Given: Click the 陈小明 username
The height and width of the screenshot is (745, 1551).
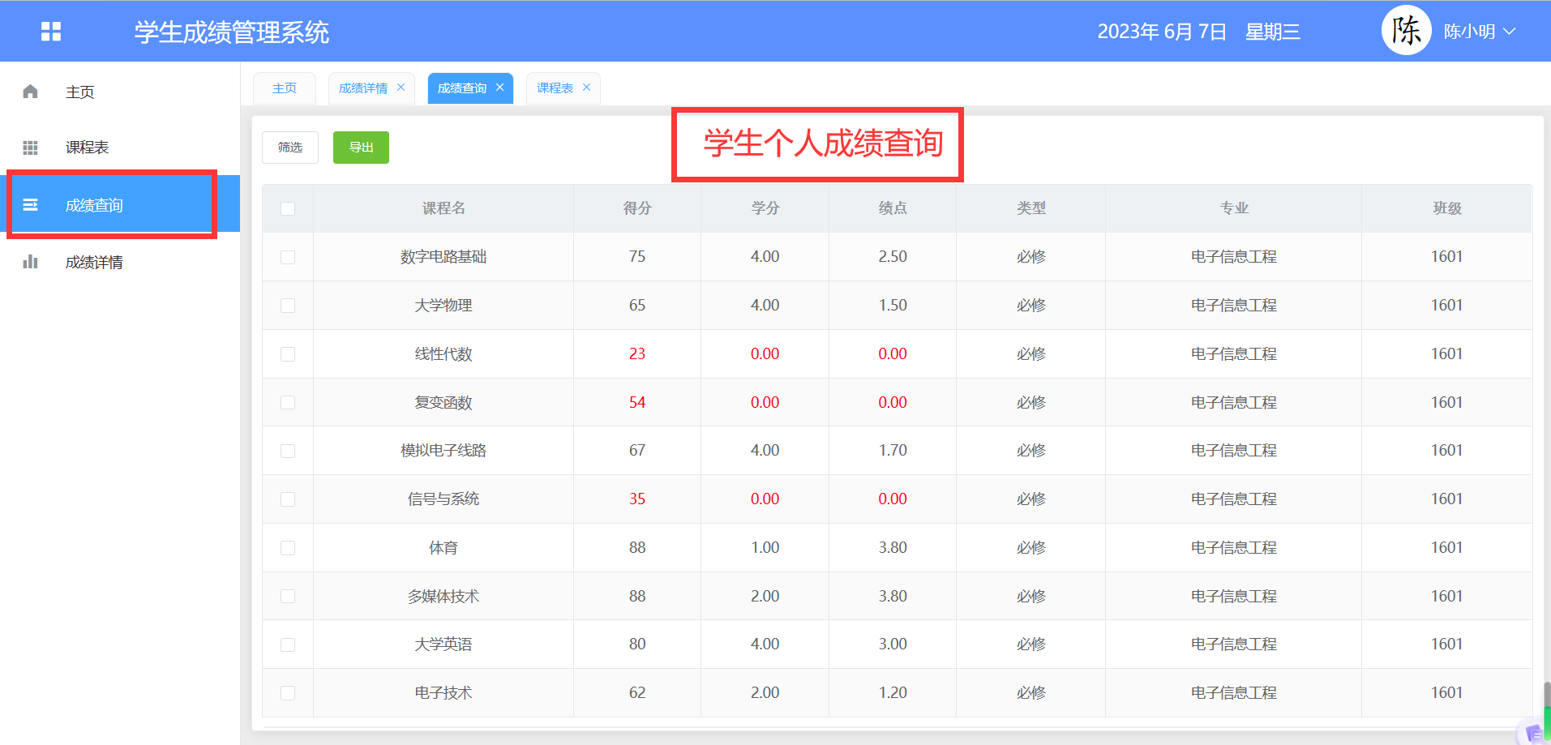Looking at the screenshot, I should point(1469,32).
